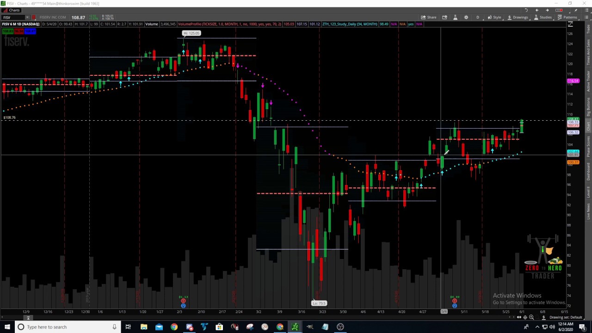Viewport: 592px width, 333px height.
Task: Click the red color link icon beside symbol
Action: [x=35, y=18]
